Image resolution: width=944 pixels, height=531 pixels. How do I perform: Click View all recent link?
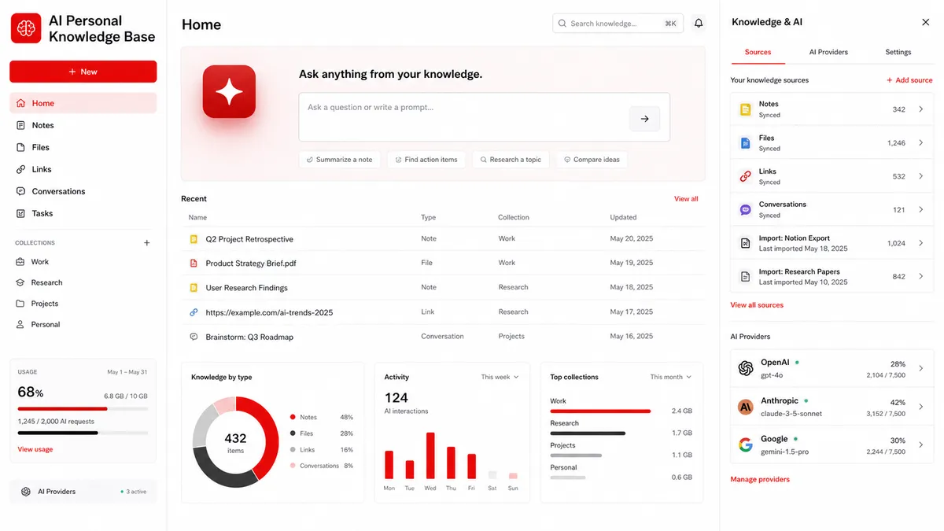(x=686, y=199)
